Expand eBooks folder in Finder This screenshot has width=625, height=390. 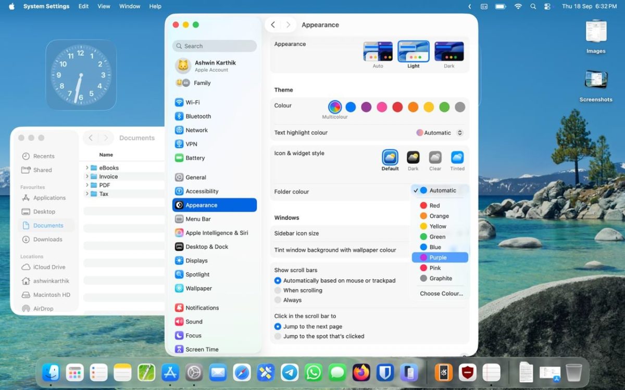coord(87,168)
